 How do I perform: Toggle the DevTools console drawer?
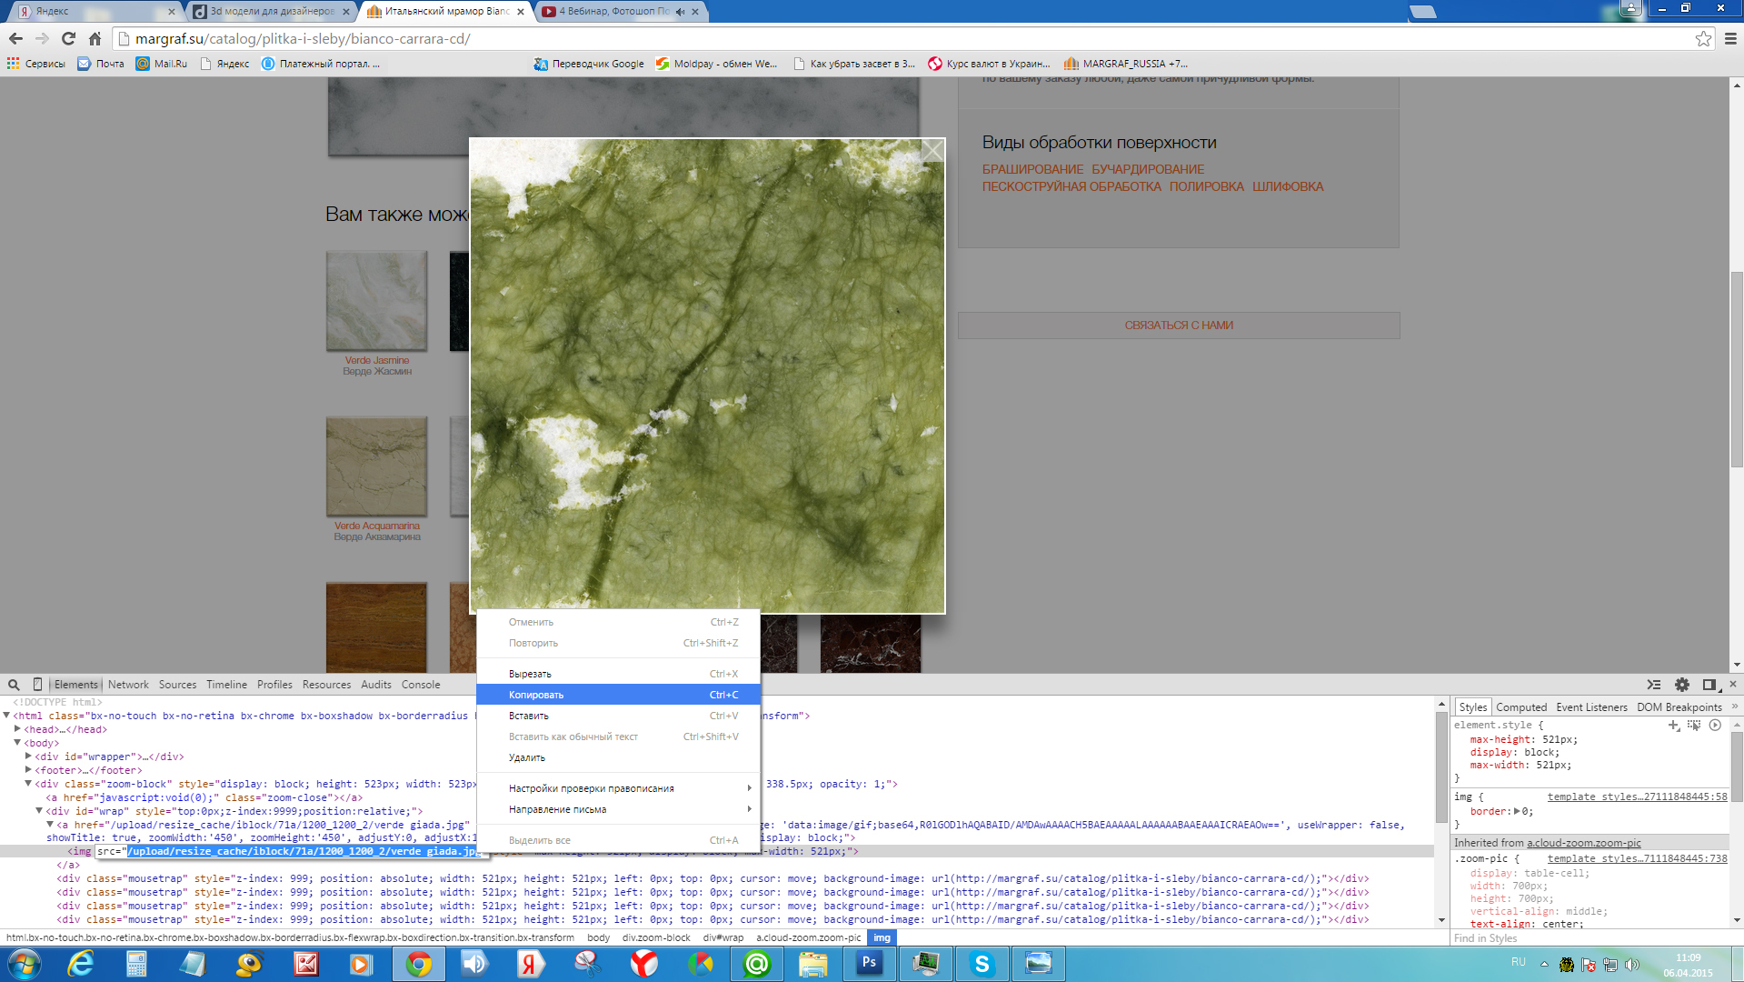pos(1654,685)
